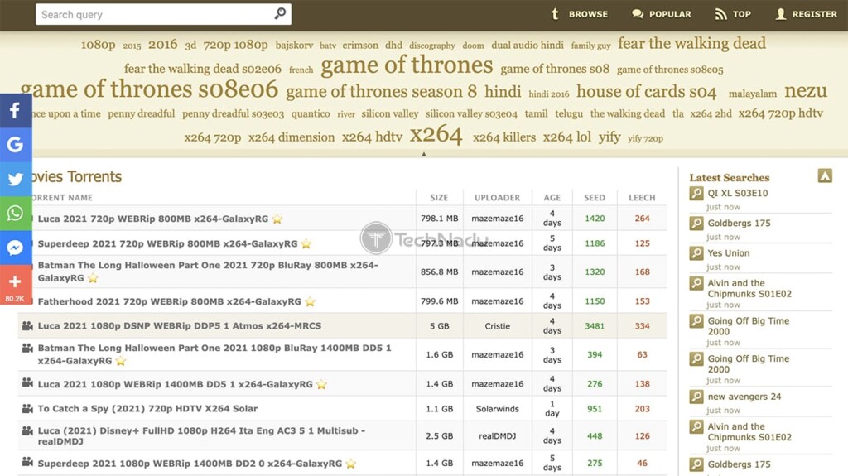Open latest search 'QI XL S03E10'
Screen dimensions: 848x476
(x=738, y=193)
